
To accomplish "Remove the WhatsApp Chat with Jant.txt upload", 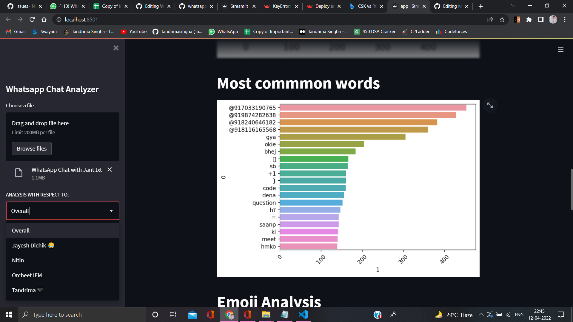I will [109, 169].
